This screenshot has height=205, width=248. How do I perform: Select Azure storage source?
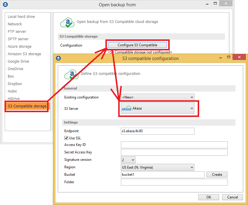click(x=20, y=47)
